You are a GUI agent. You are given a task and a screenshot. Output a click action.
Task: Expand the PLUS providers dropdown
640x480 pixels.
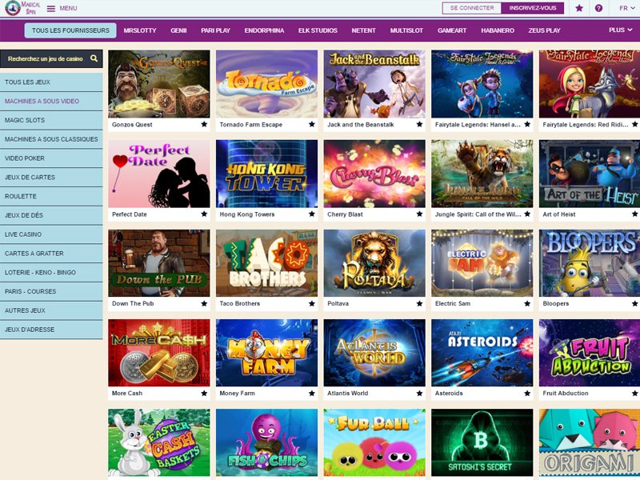click(621, 30)
